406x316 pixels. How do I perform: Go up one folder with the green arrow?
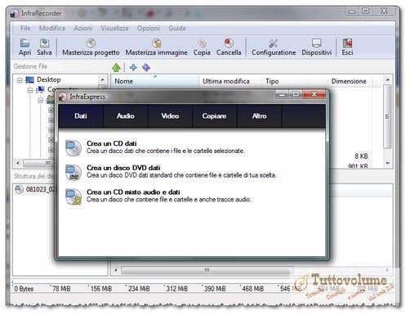116,67
